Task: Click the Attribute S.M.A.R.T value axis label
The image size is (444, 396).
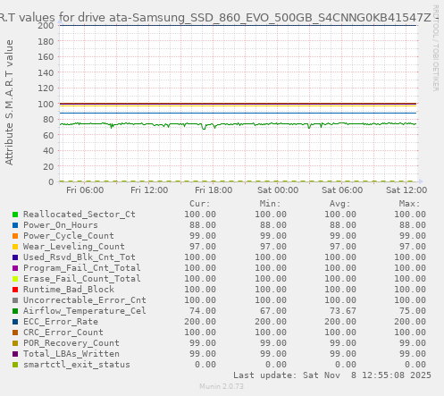Action: [9, 103]
